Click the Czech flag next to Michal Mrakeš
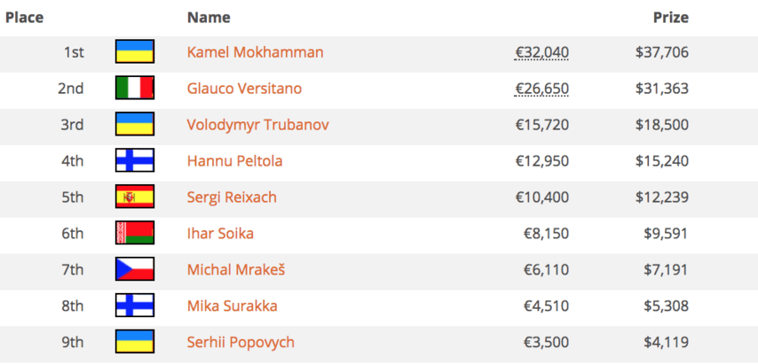758x364 pixels. click(135, 269)
